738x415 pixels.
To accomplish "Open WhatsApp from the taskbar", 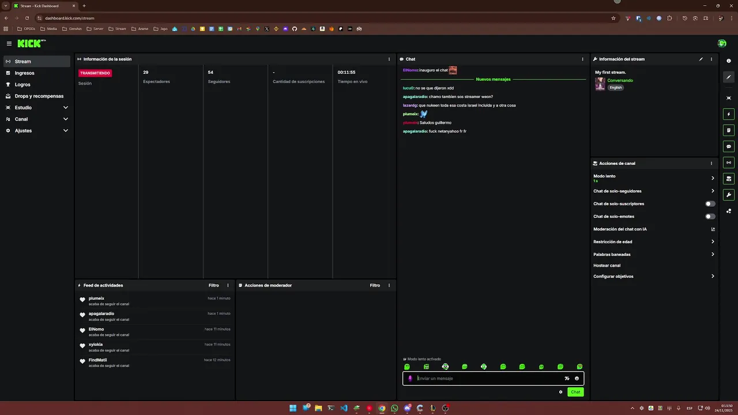I will click(394, 408).
